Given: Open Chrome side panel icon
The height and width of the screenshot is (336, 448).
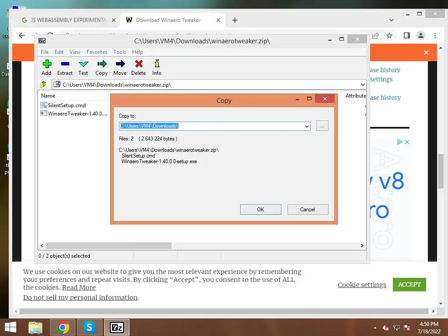Looking at the screenshot, I should point(407,35).
